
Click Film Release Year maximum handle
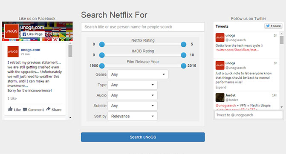(184, 66)
